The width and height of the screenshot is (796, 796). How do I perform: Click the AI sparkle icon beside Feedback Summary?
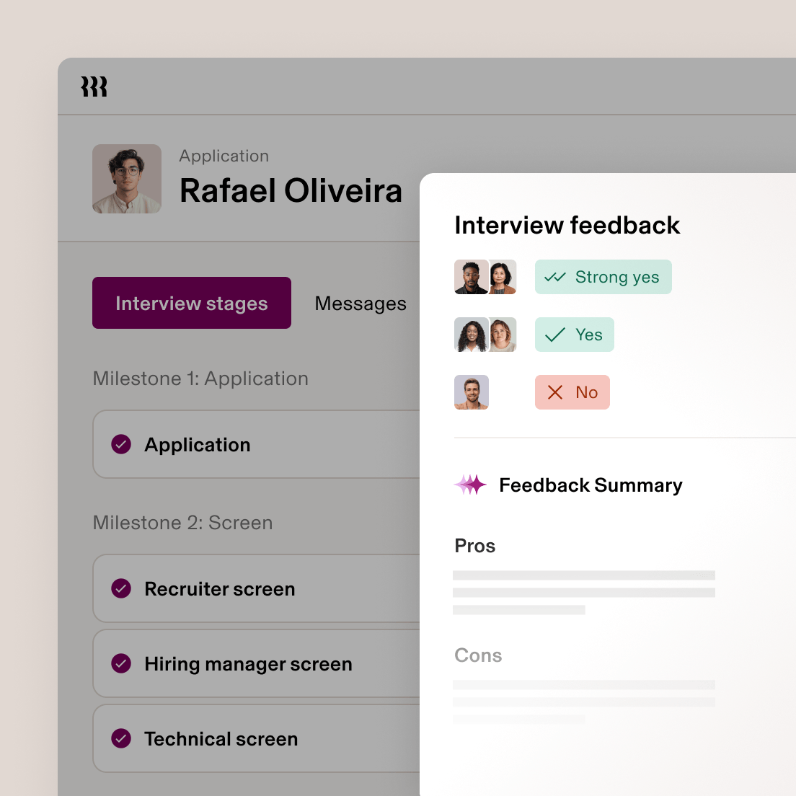[469, 485]
